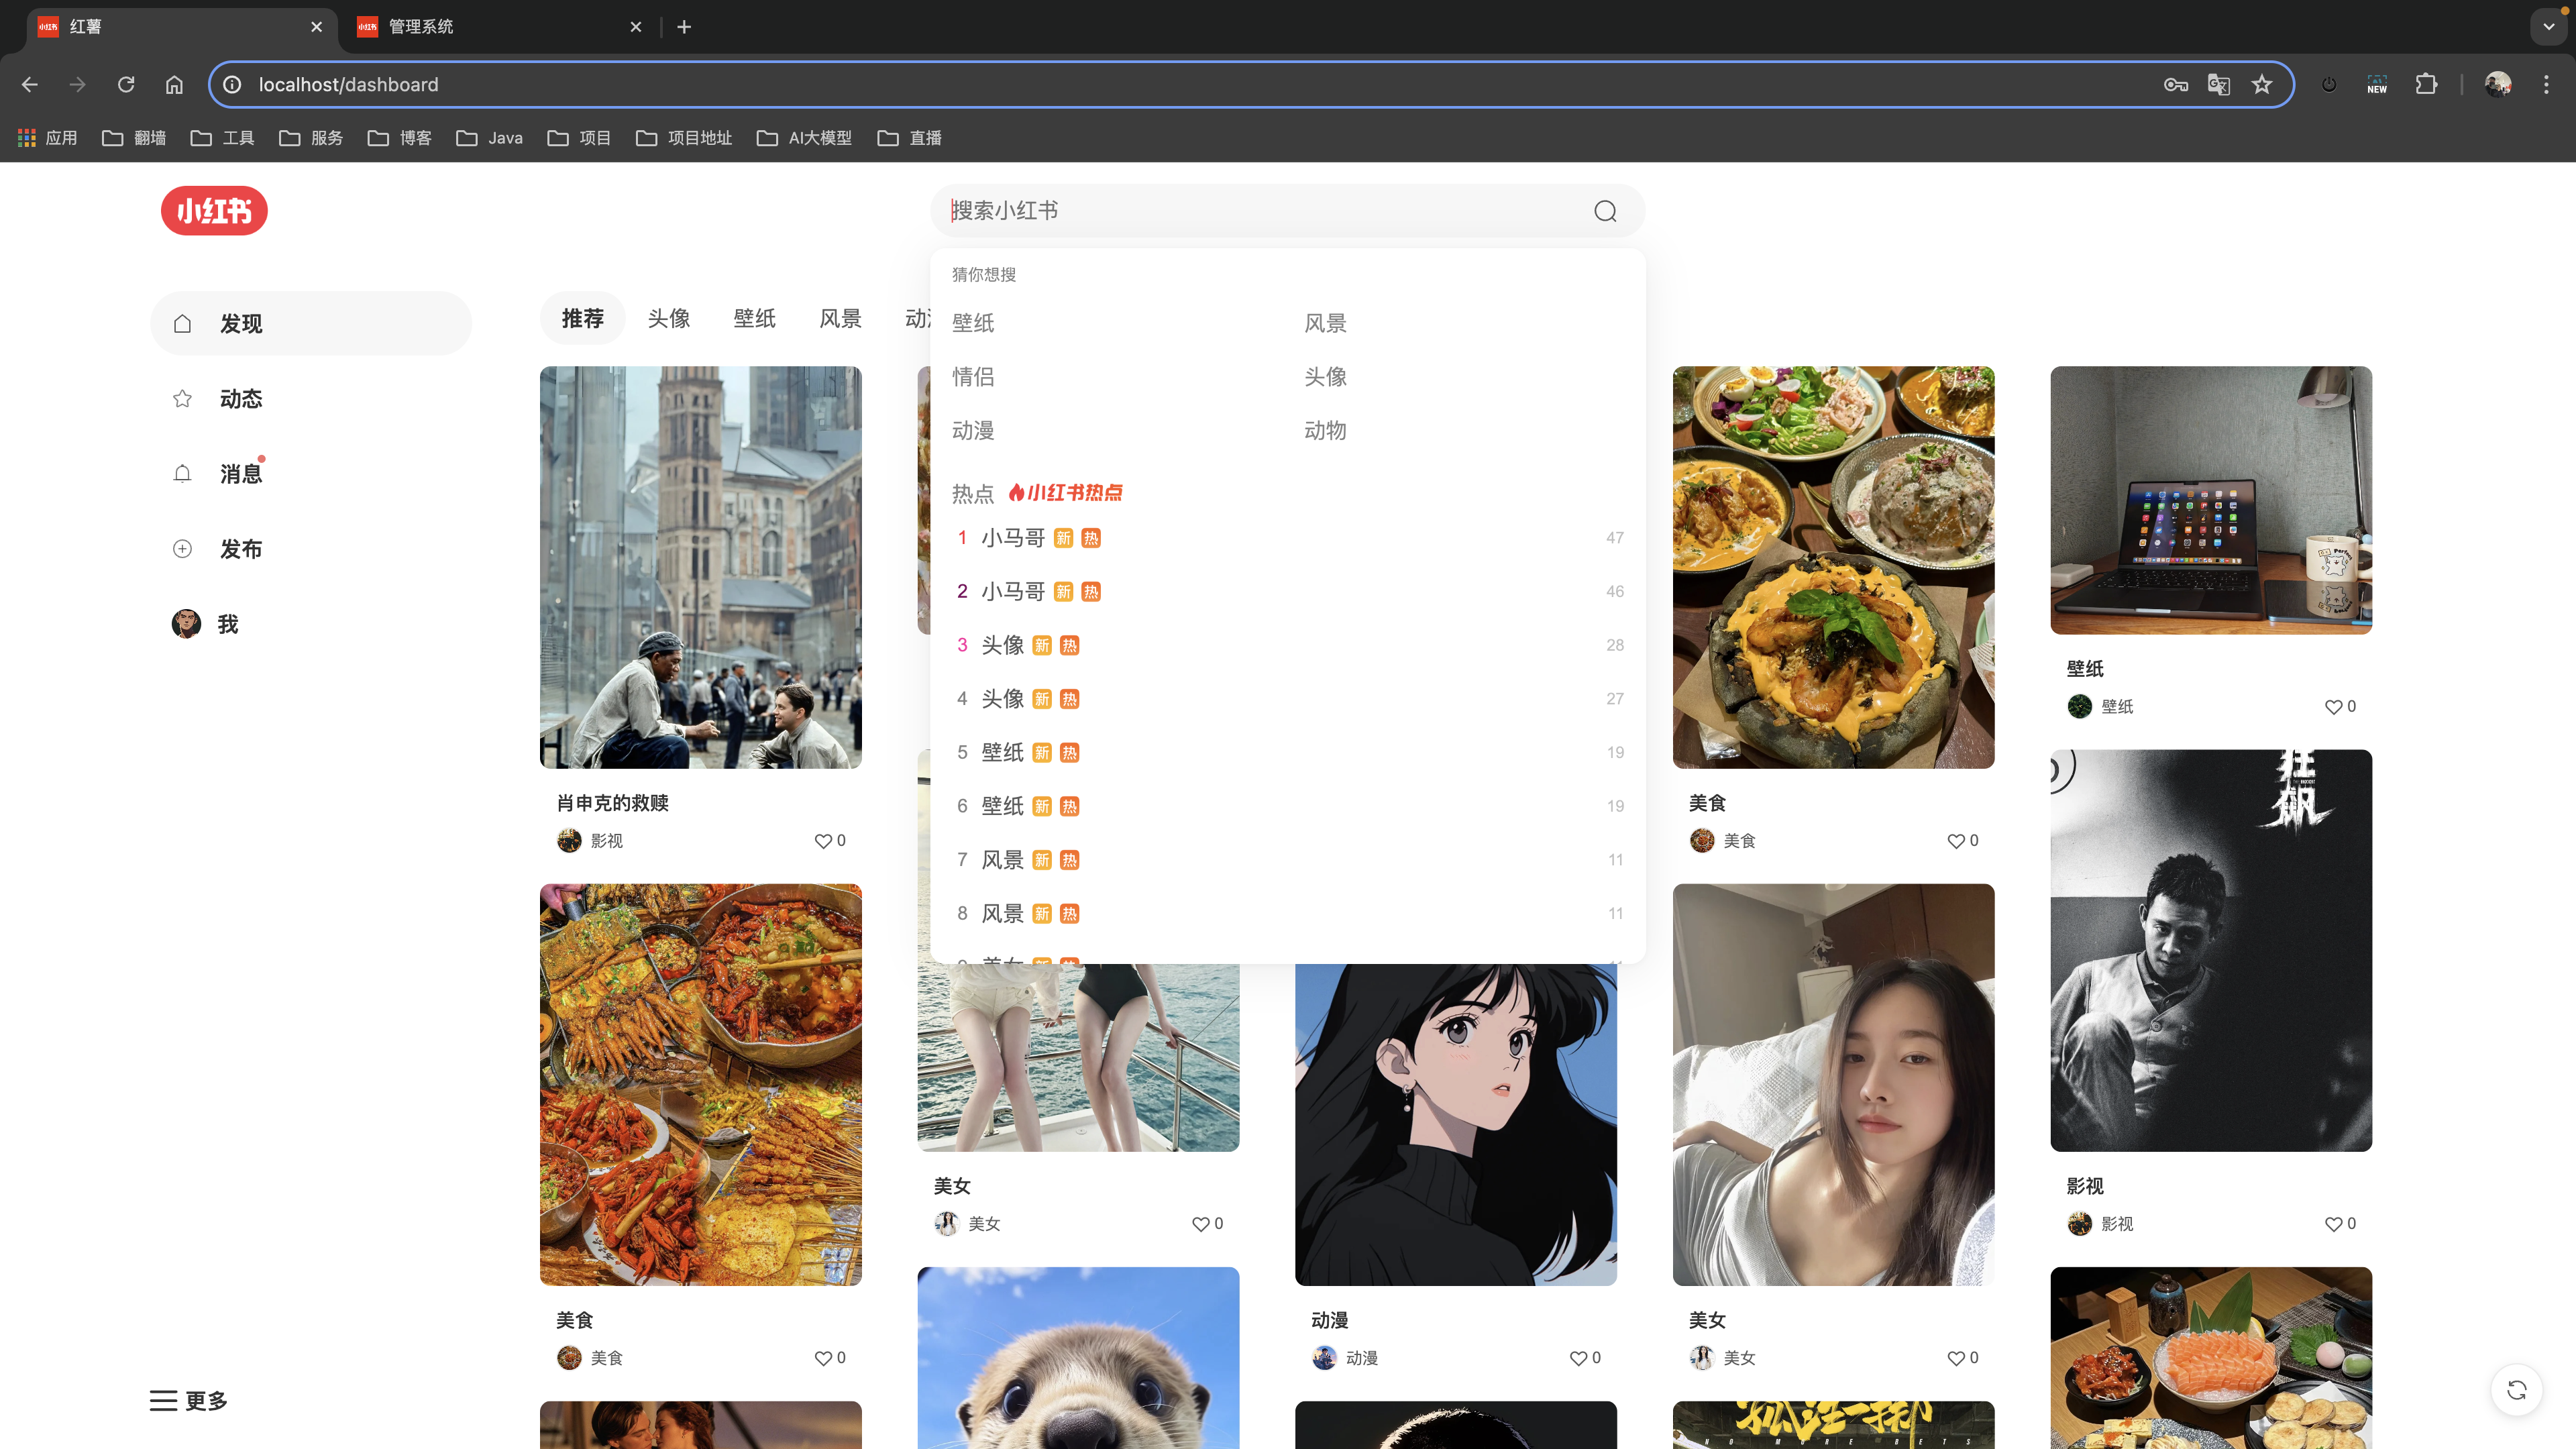This screenshot has height=1449, width=2576.
Task: Open the 应用 apps grid shortcut
Action: click(47, 138)
